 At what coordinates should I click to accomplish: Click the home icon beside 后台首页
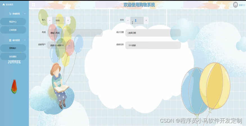[x=4, y=4]
